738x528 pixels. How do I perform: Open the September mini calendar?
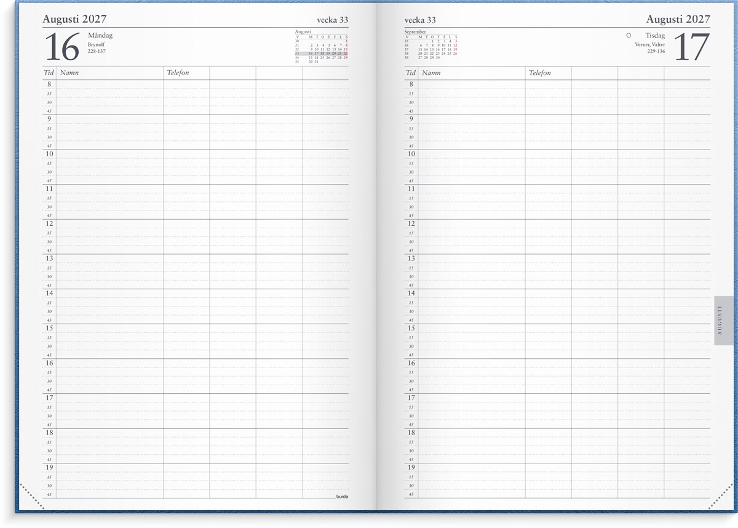(430, 45)
